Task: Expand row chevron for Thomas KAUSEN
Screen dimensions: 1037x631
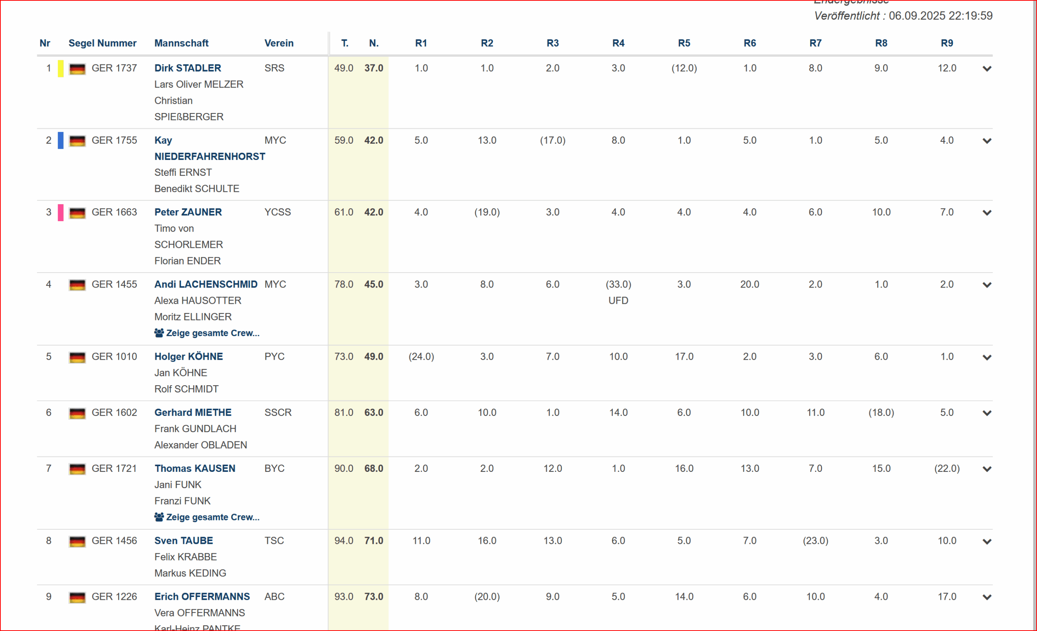Action: pos(987,469)
